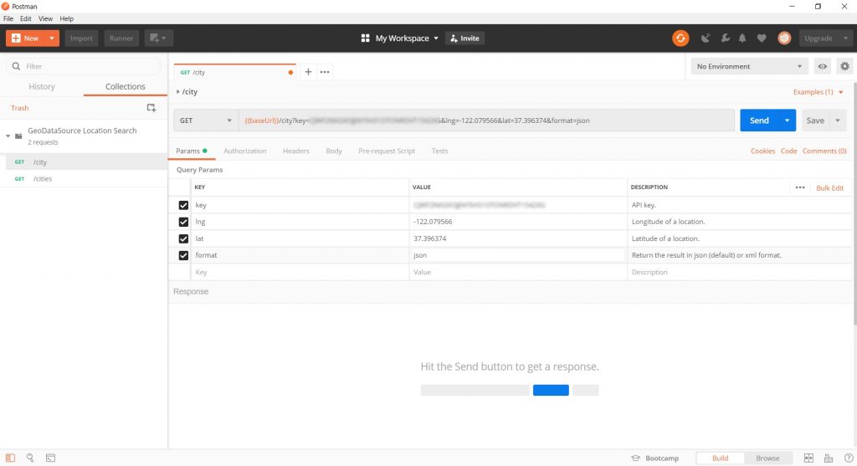Viewport: 857px width, 466px height.
Task: Uncheck the lat parameter checkbox
Action: point(183,238)
